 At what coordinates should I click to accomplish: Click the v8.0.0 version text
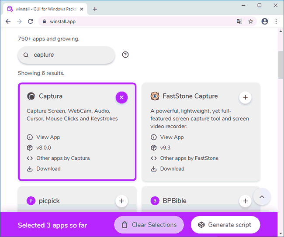(x=44, y=148)
